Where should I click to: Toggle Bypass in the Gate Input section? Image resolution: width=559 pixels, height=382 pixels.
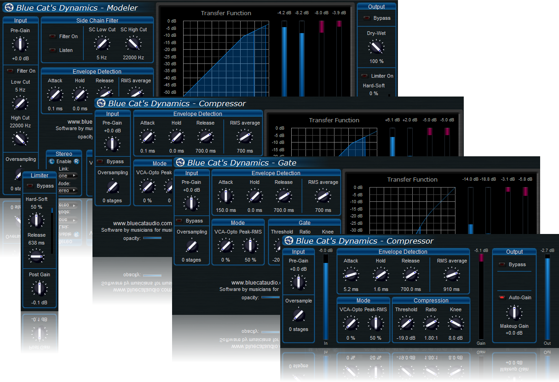[x=180, y=221]
